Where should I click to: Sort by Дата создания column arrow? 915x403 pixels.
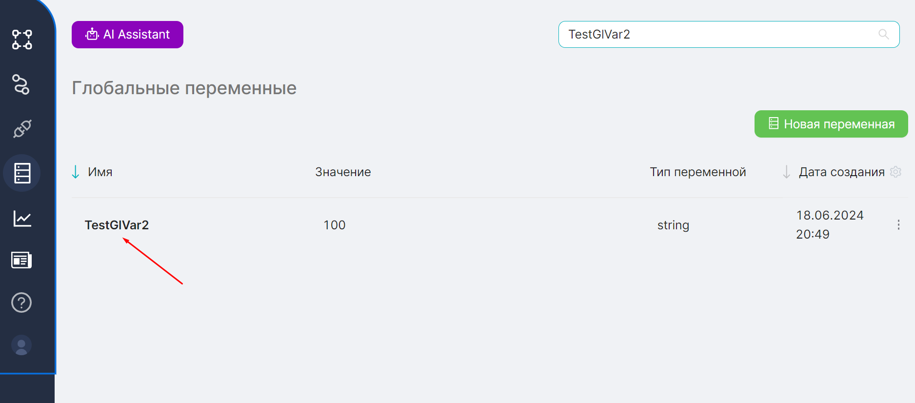click(x=786, y=172)
